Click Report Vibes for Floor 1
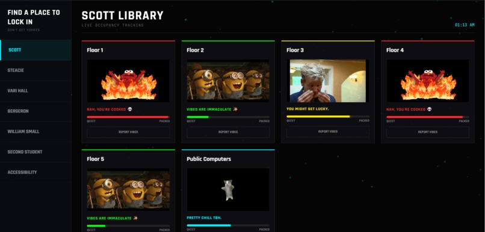Screen dimensions: 485x232 point(128,132)
